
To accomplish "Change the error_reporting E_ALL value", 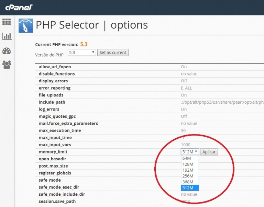I will (186, 88).
